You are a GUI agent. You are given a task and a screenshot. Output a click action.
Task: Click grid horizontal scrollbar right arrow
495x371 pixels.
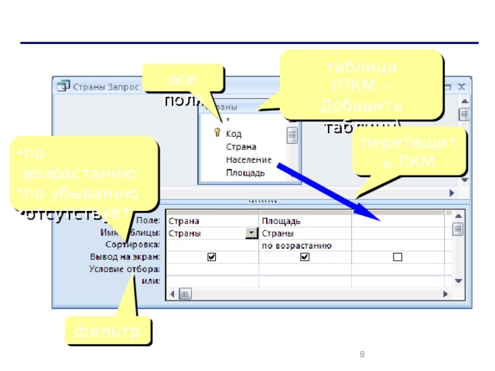pos(445,294)
